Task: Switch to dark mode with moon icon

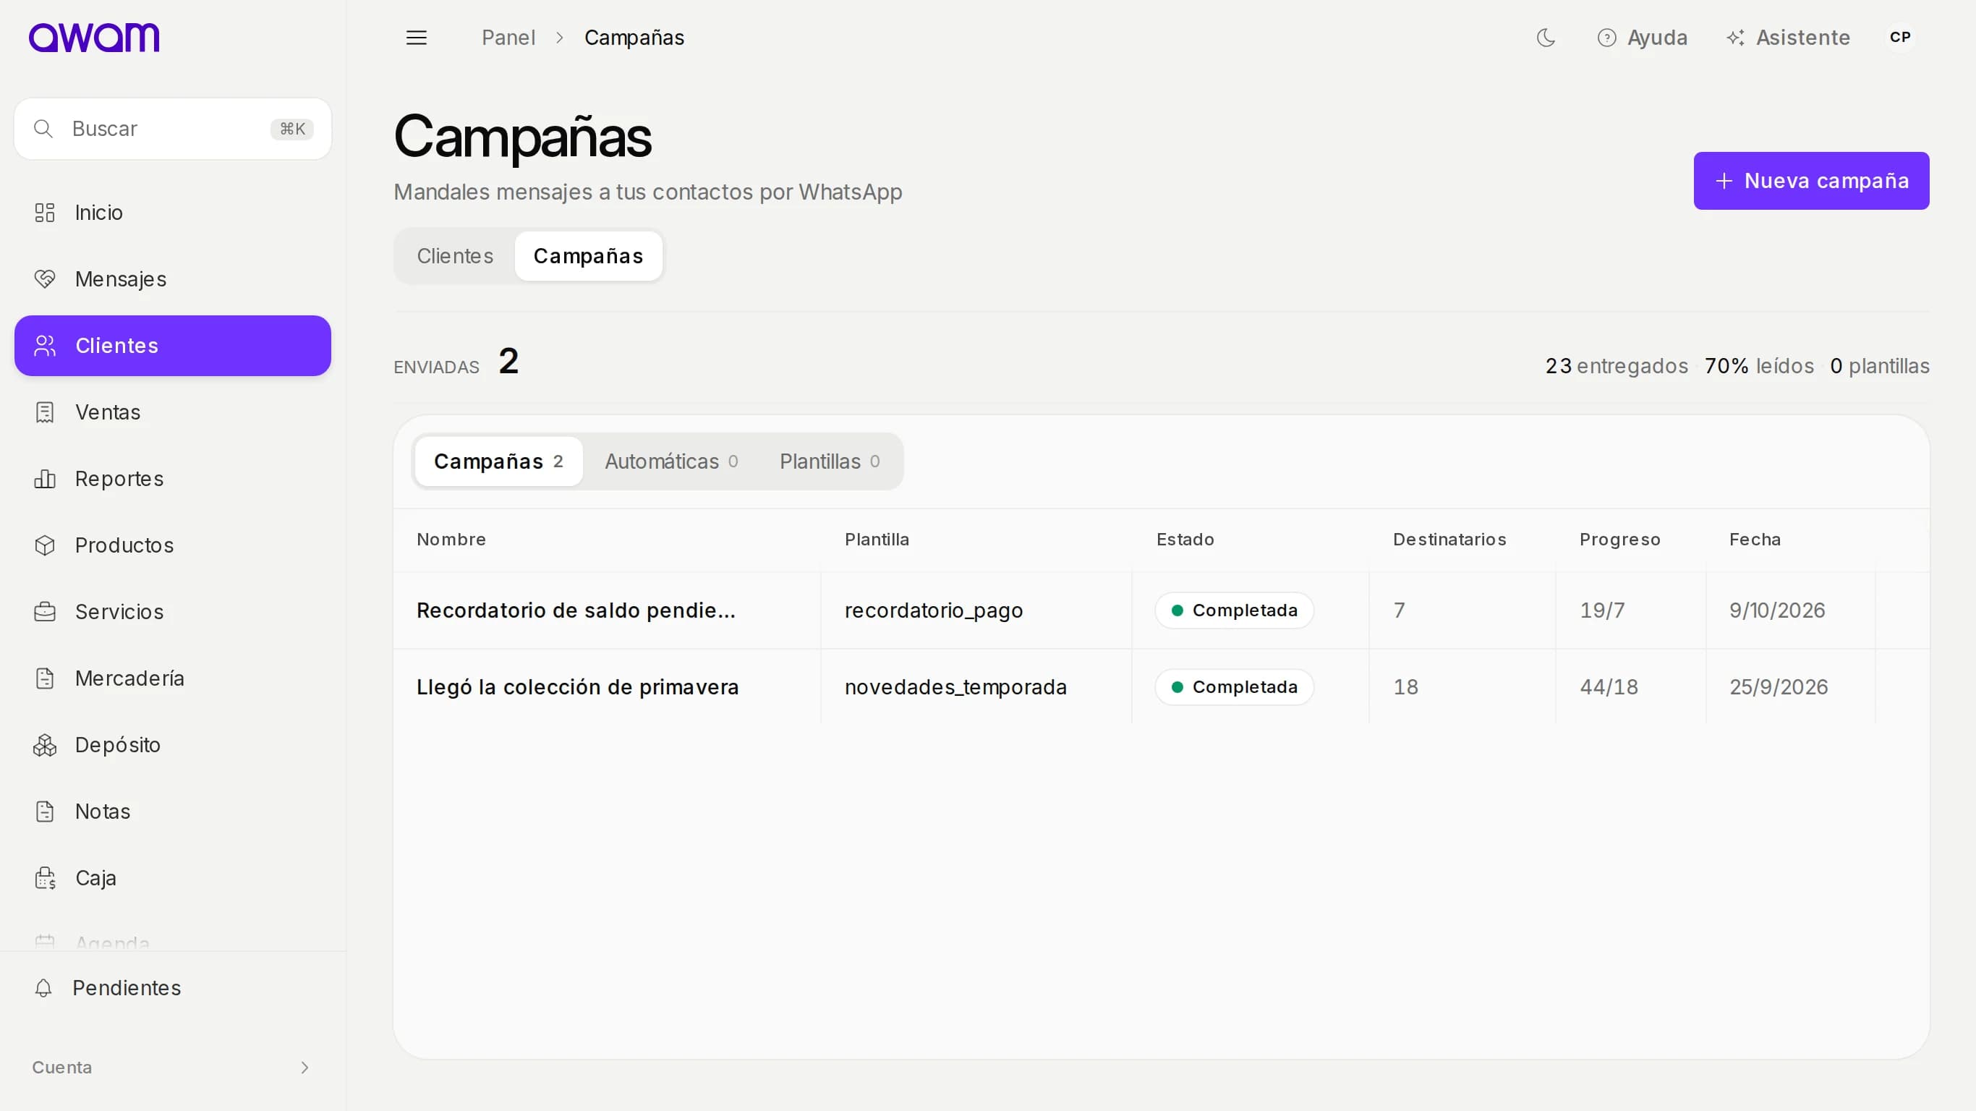Action: [1546, 38]
